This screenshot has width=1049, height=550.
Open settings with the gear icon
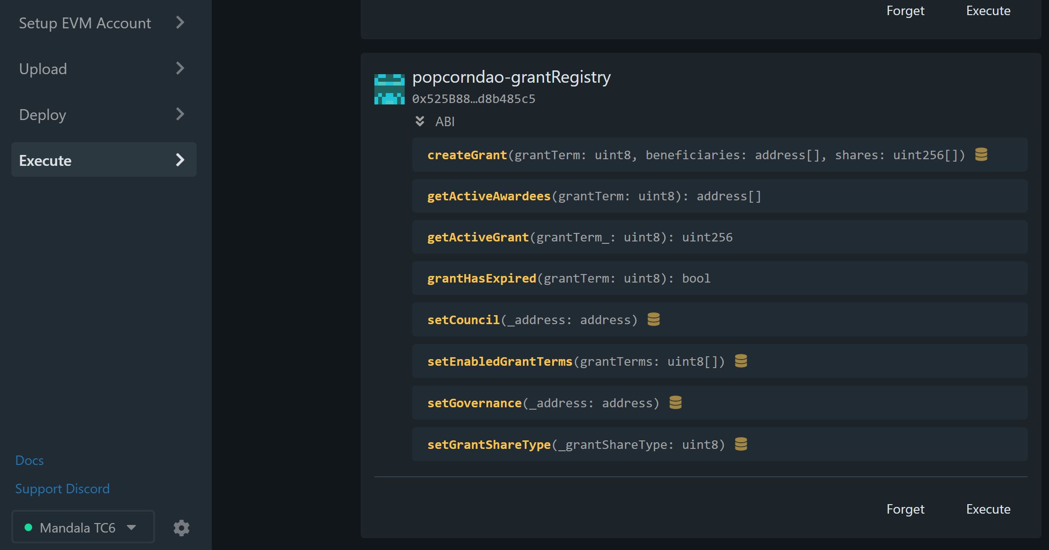click(x=182, y=528)
